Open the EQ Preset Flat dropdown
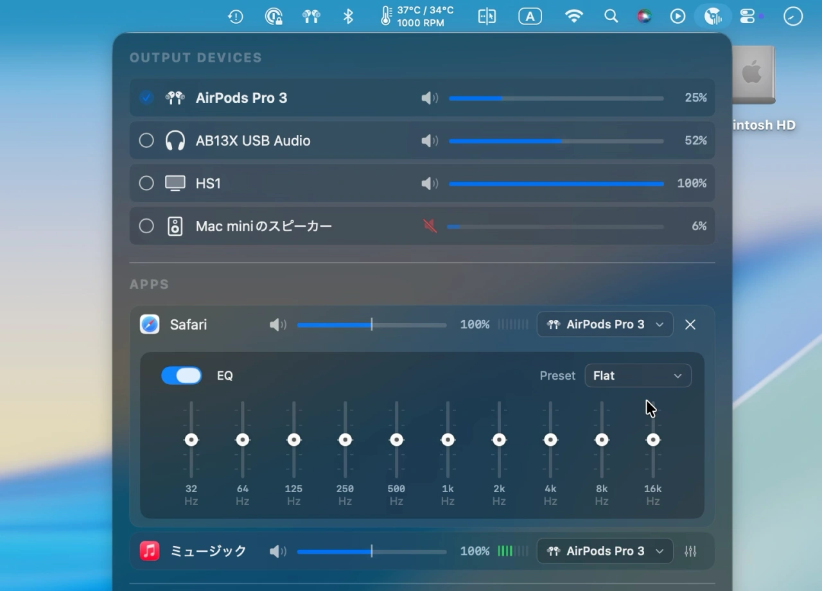 [638, 376]
